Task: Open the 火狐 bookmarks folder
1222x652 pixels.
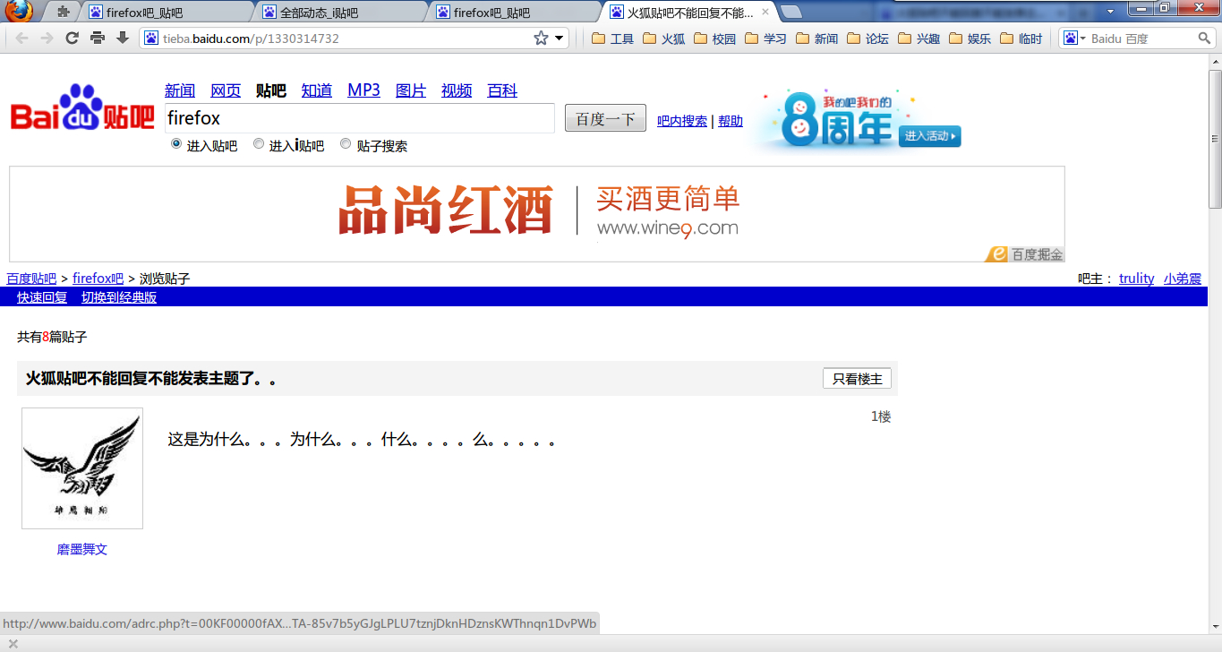Action: [664, 39]
